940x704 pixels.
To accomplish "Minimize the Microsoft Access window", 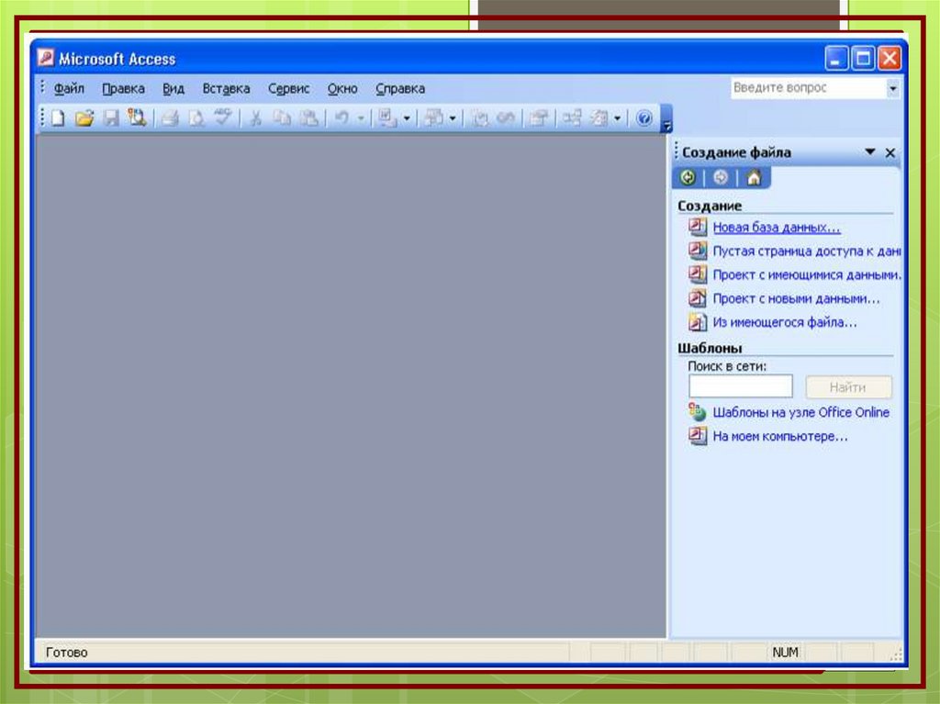I will pyautogui.click(x=836, y=59).
